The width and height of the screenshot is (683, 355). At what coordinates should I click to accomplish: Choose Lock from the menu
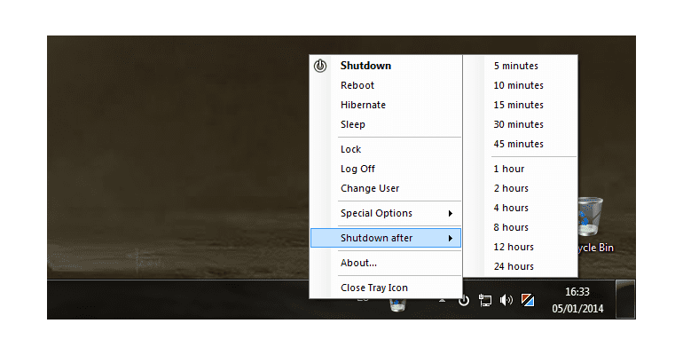(351, 149)
